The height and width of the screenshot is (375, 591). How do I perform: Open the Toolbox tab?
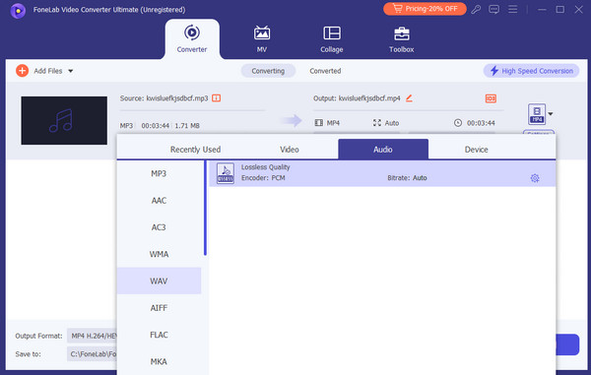(x=402, y=39)
